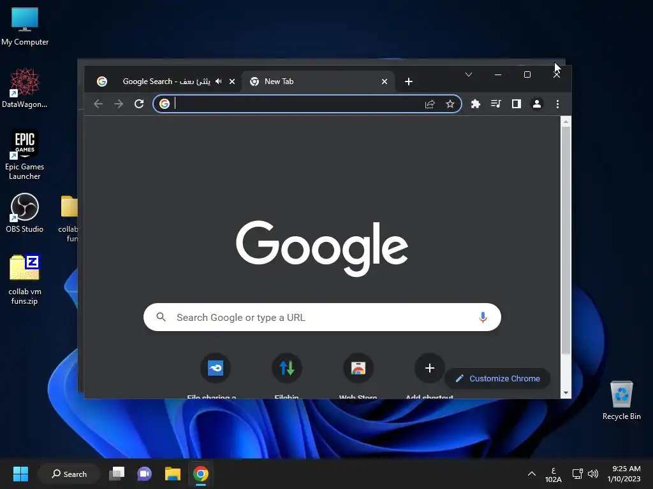
Task: Reload the current page
Action: (x=139, y=104)
